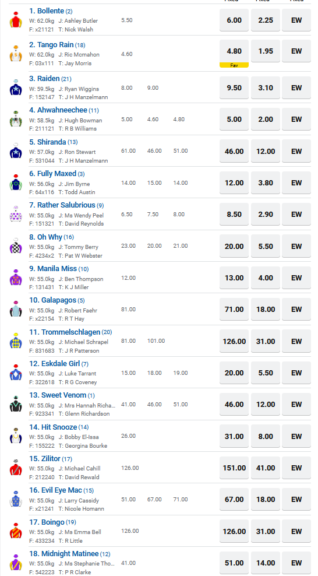318x576 pixels.
Task: Select Galapagos place odds 18.00
Action: click(266, 310)
